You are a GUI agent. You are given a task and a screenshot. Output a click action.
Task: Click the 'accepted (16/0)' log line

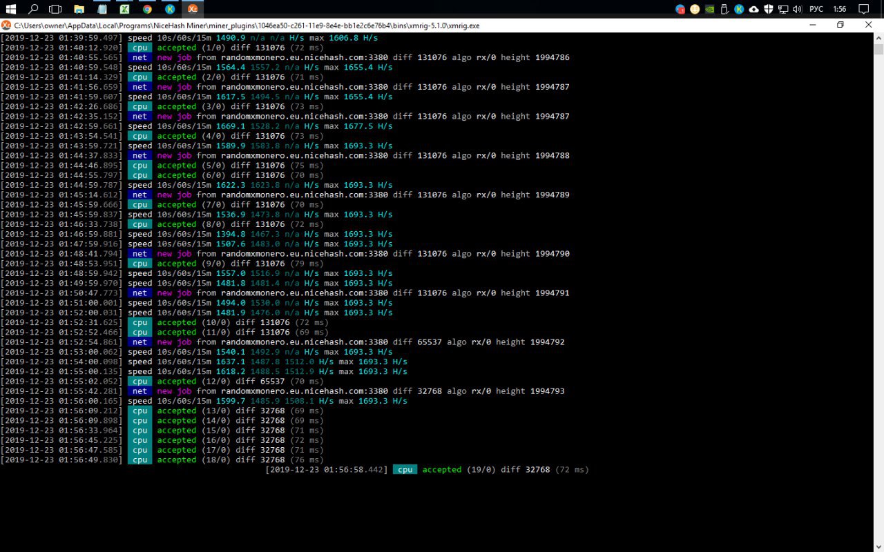tap(162, 440)
